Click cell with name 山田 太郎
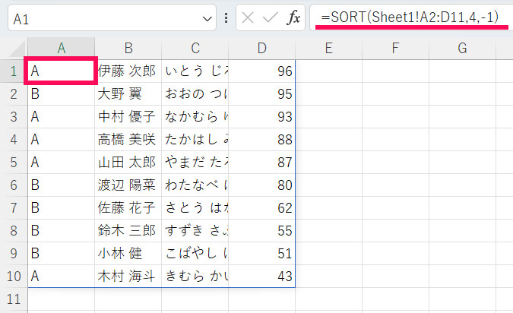Screen dimensions: 513x313 click(x=128, y=163)
